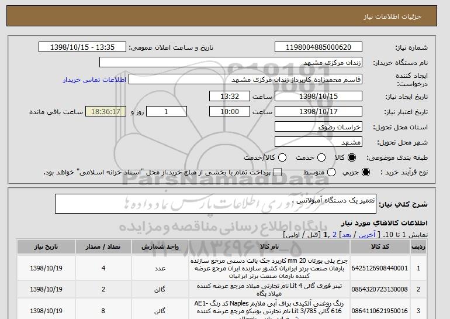Click the مشهد delivery city field

(x=319, y=142)
